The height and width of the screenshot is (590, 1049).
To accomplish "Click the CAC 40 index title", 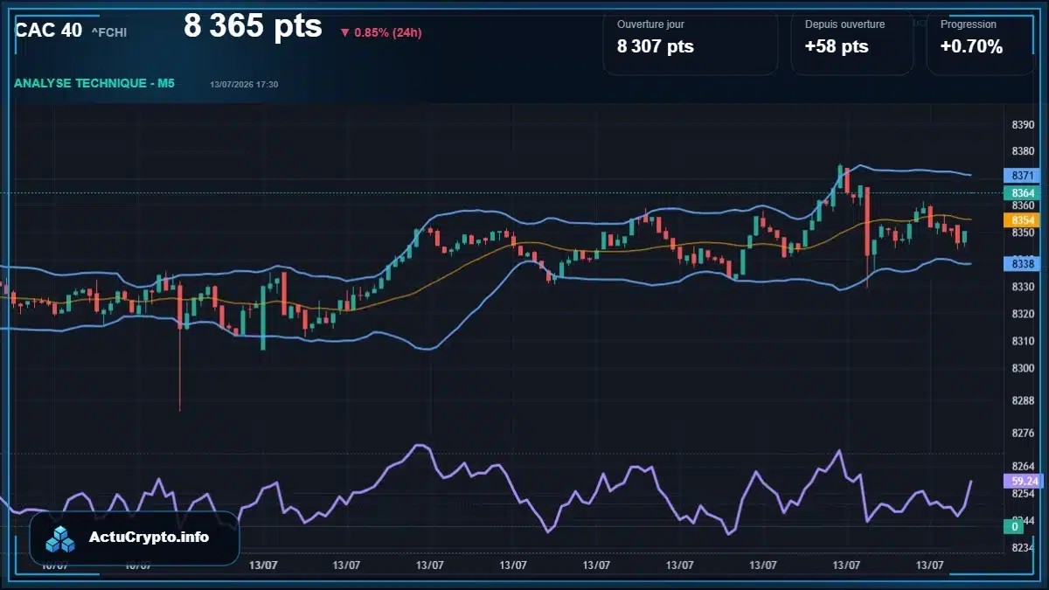I will (49, 30).
